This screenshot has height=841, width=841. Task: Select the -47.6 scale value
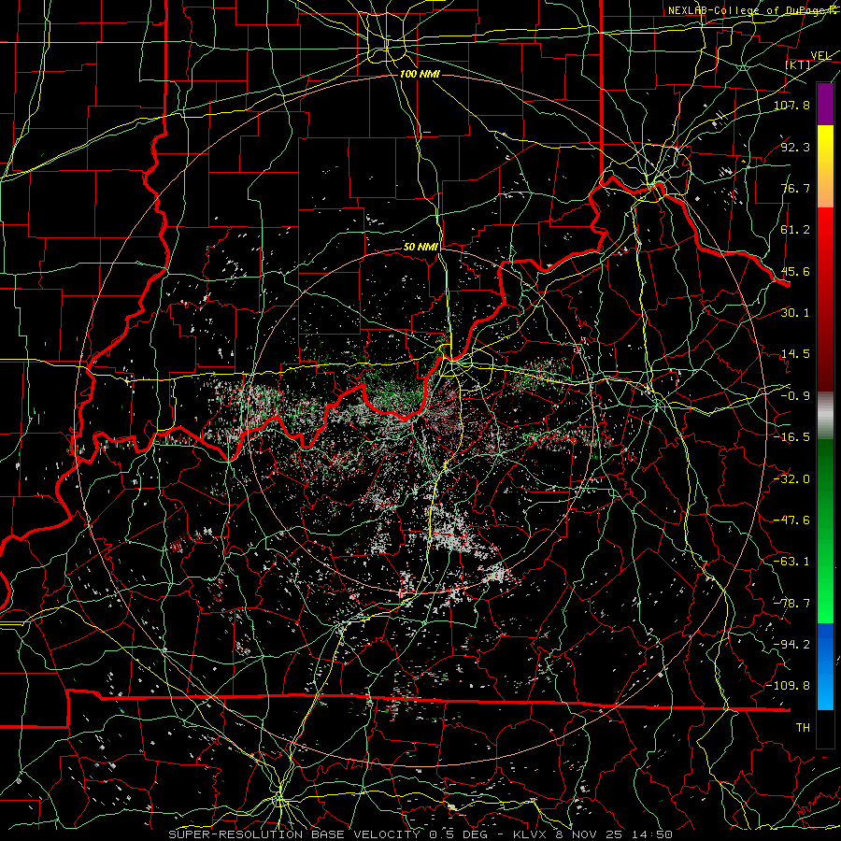pos(791,520)
